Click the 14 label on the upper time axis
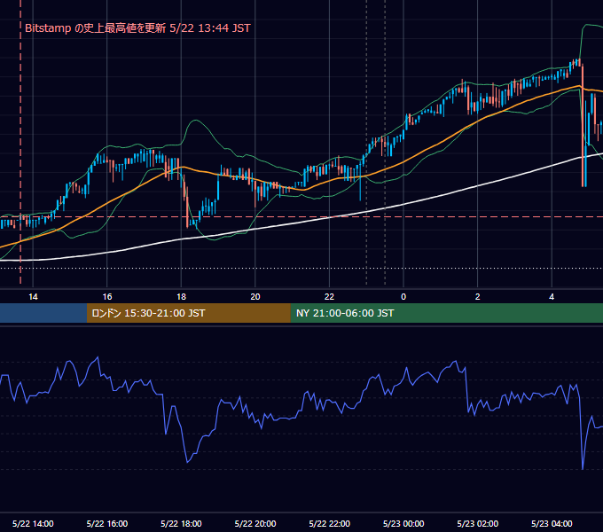 (33, 297)
